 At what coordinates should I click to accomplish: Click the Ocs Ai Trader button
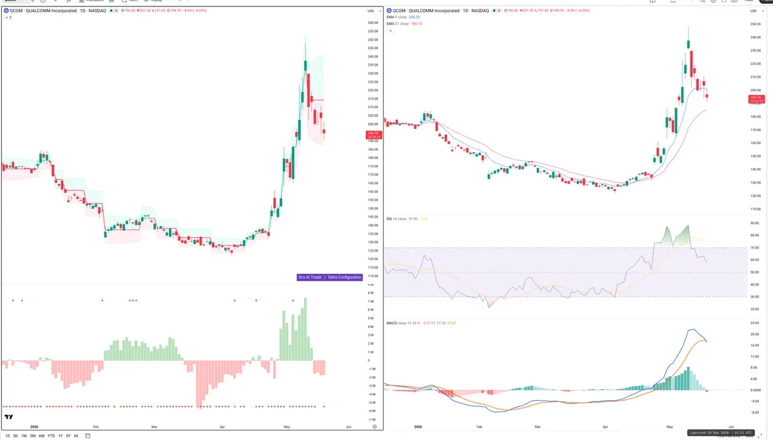click(x=310, y=277)
